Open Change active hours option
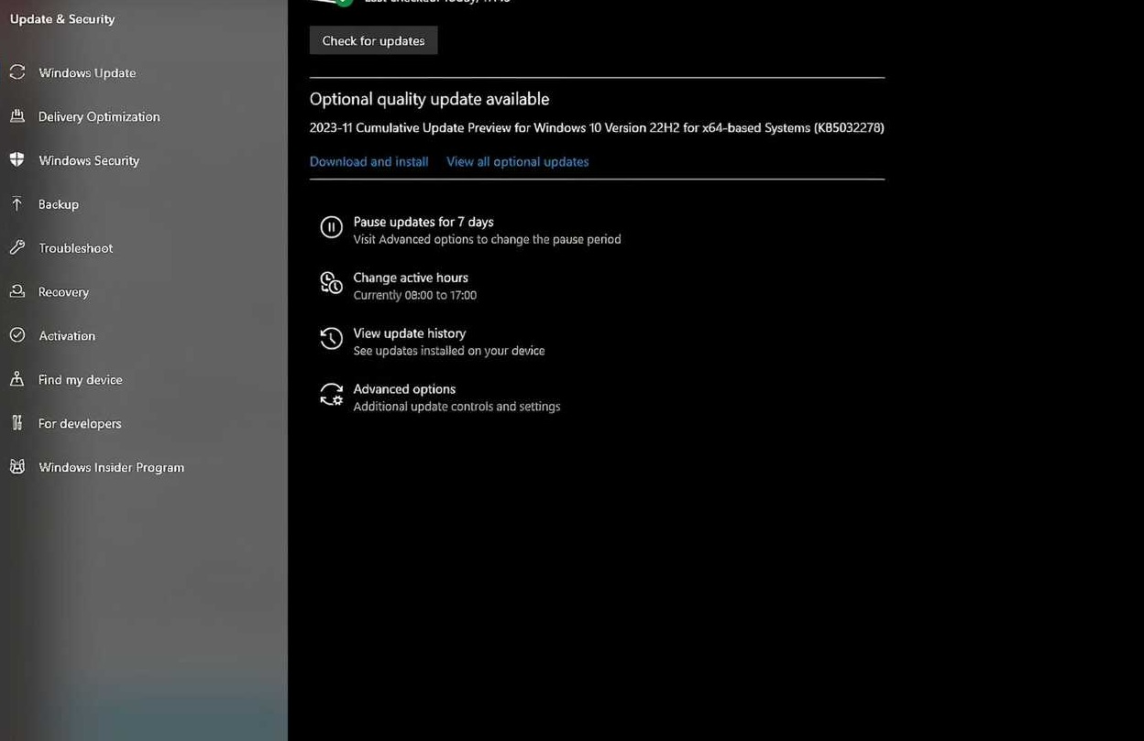 pos(411,278)
